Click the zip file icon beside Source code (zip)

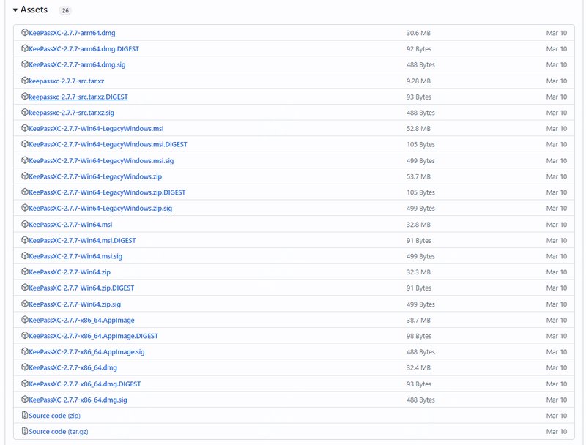coord(25,416)
